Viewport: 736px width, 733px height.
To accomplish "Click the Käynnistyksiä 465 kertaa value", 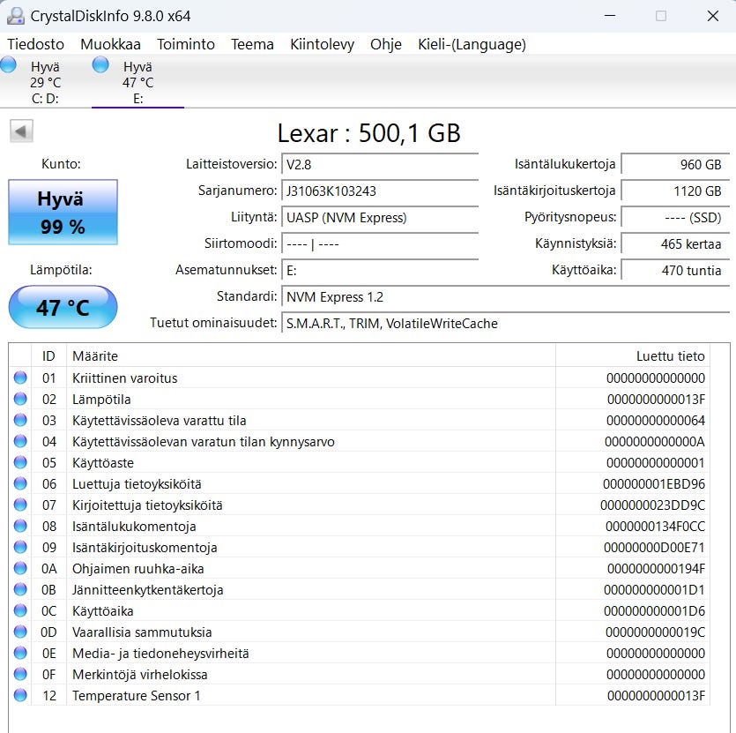I will [675, 243].
